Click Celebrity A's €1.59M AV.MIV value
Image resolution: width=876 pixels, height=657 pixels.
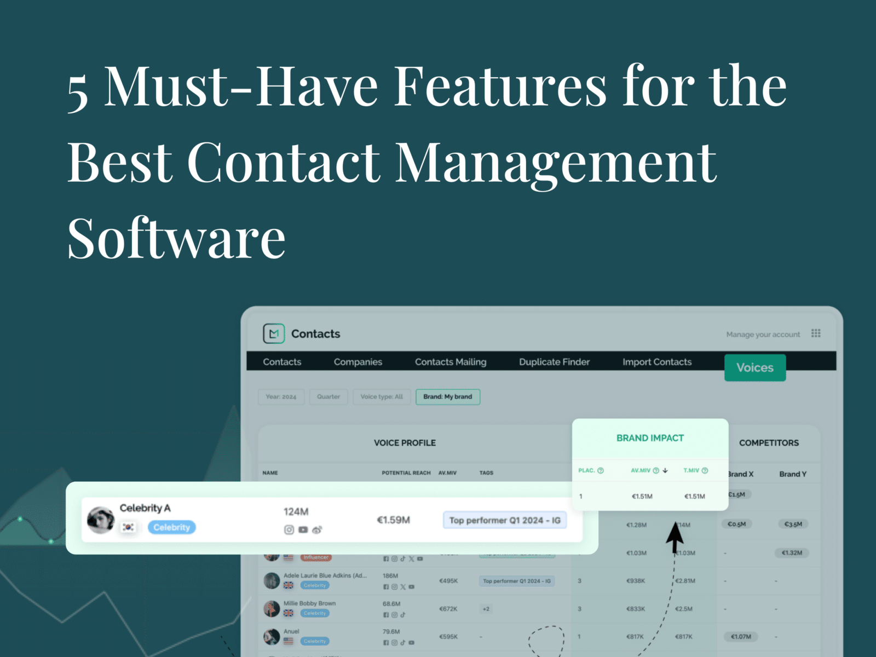[393, 520]
